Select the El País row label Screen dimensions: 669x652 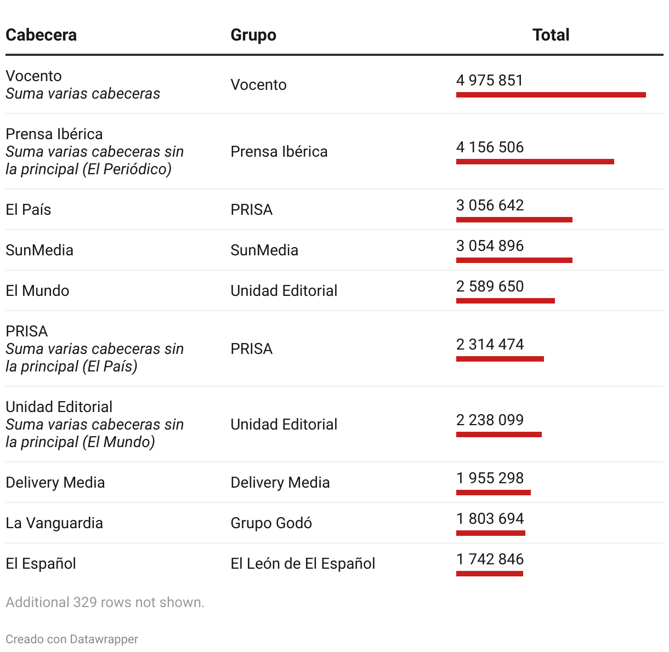[x=29, y=209]
